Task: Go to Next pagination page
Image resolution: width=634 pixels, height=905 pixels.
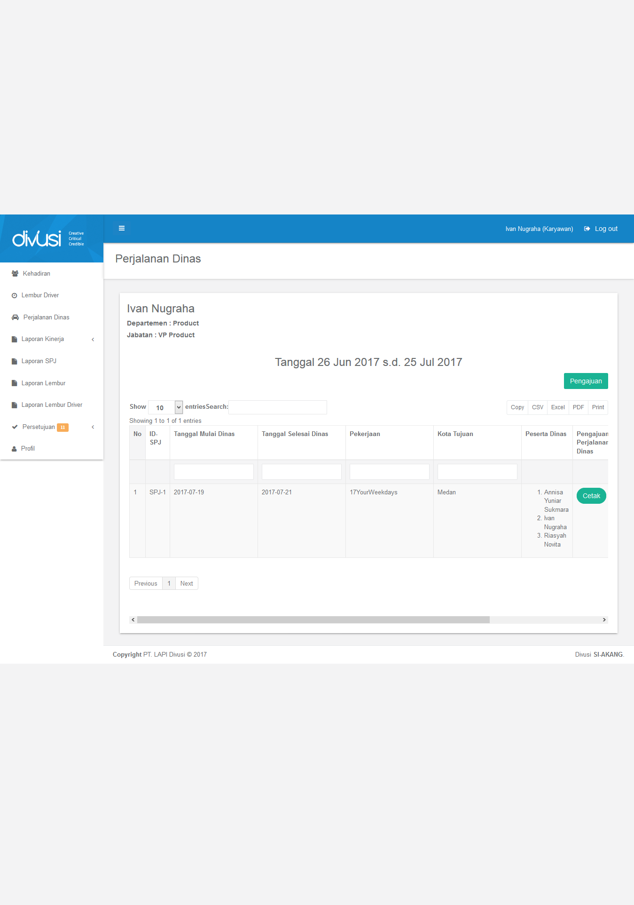Action: pos(187,584)
